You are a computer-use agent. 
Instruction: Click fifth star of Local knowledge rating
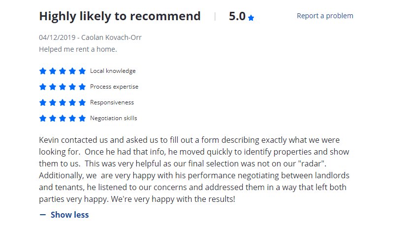(82, 71)
